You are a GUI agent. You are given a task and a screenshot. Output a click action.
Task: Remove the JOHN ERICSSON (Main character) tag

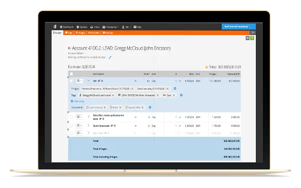(x=158, y=95)
